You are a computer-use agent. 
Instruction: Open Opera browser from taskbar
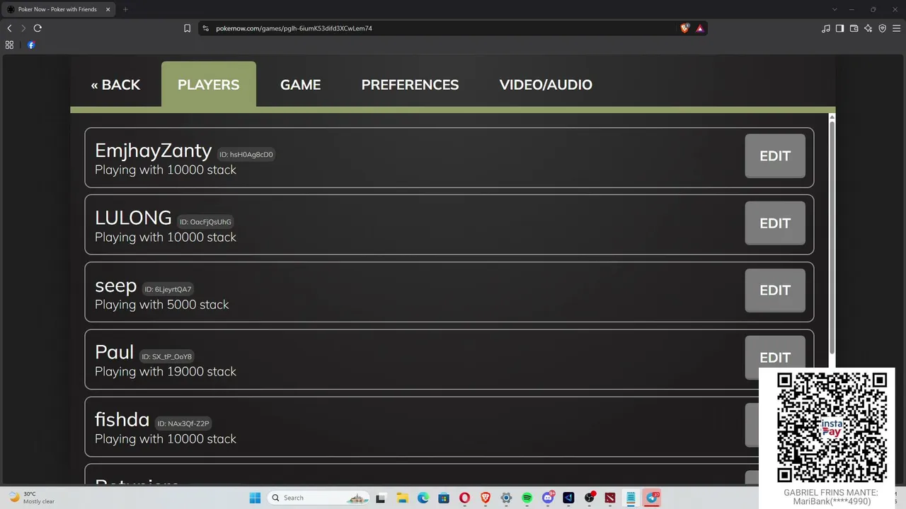pyautogui.click(x=464, y=498)
